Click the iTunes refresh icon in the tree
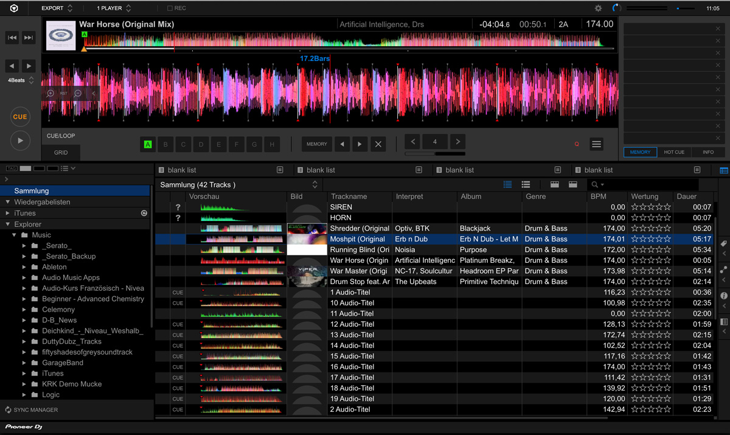Image resolution: width=730 pixels, height=435 pixels. (x=144, y=214)
